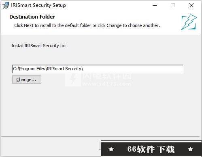
Task: Click the end of the Program Files path text
Action: point(83,69)
